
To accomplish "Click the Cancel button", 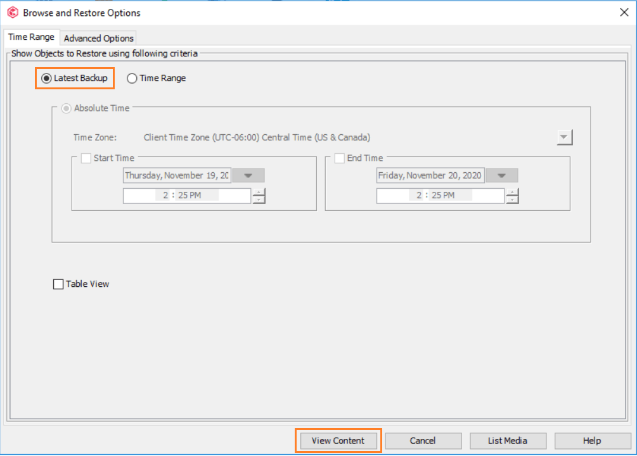I will tap(423, 441).
